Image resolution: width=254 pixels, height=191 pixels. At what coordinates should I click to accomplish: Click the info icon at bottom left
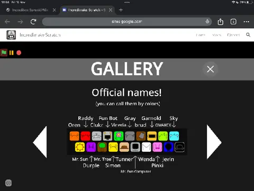8,183
